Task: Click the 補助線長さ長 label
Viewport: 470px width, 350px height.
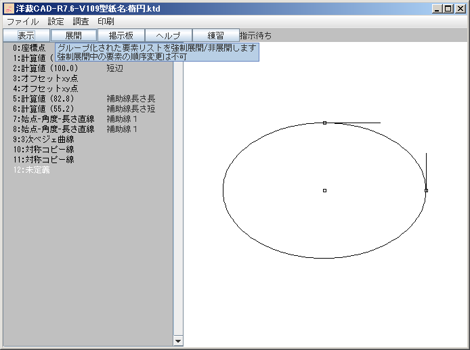Action: point(131,99)
